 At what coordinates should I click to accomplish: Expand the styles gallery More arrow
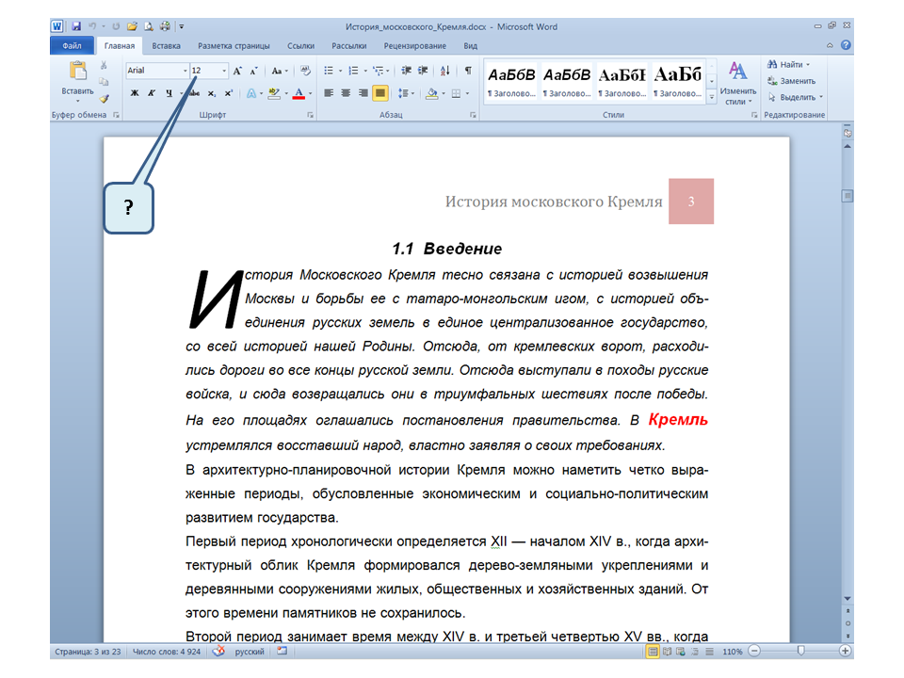click(712, 97)
